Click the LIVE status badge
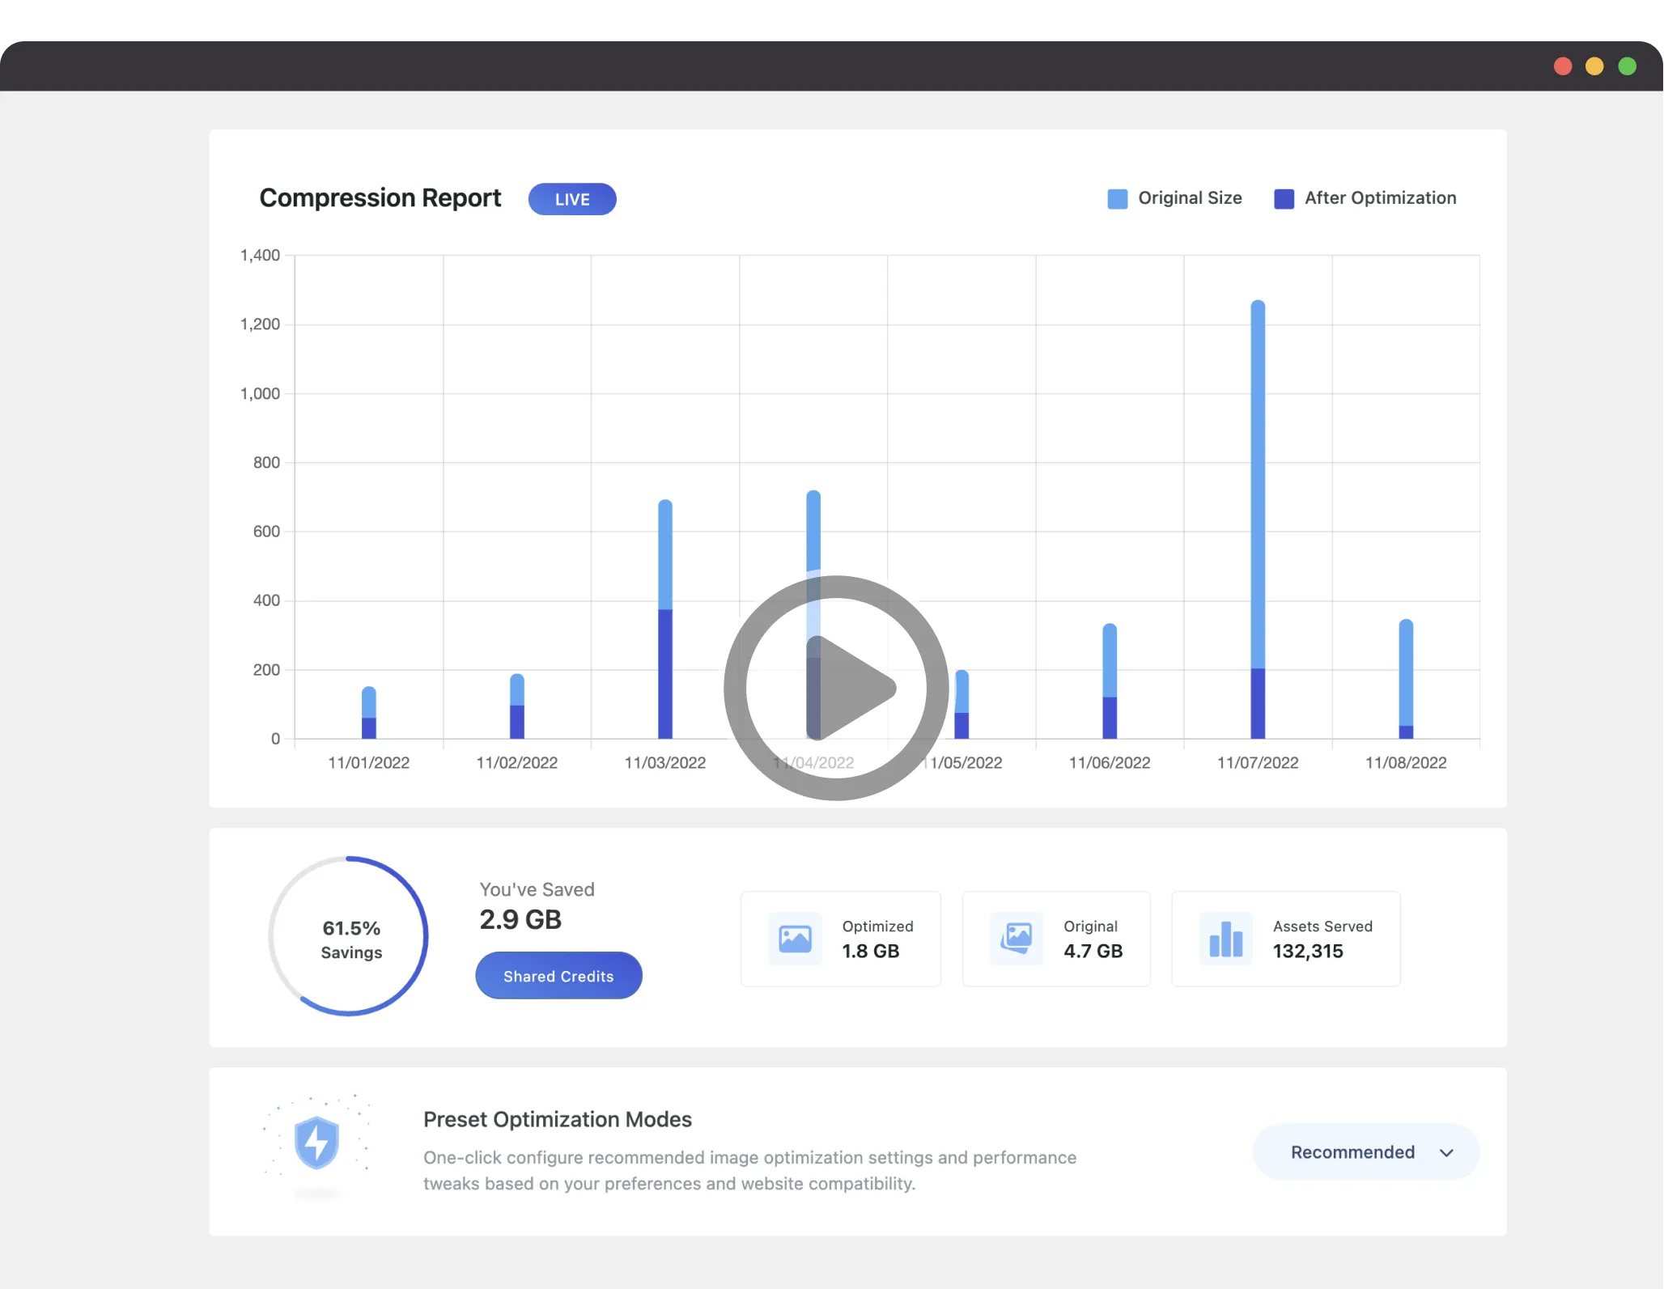The height and width of the screenshot is (1289, 1664). coord(572,199)
